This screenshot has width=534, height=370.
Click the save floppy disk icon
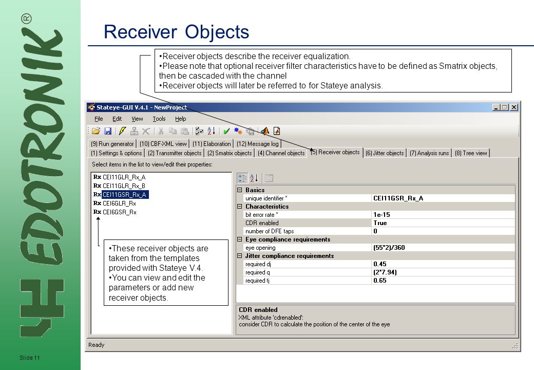(108, 131)
